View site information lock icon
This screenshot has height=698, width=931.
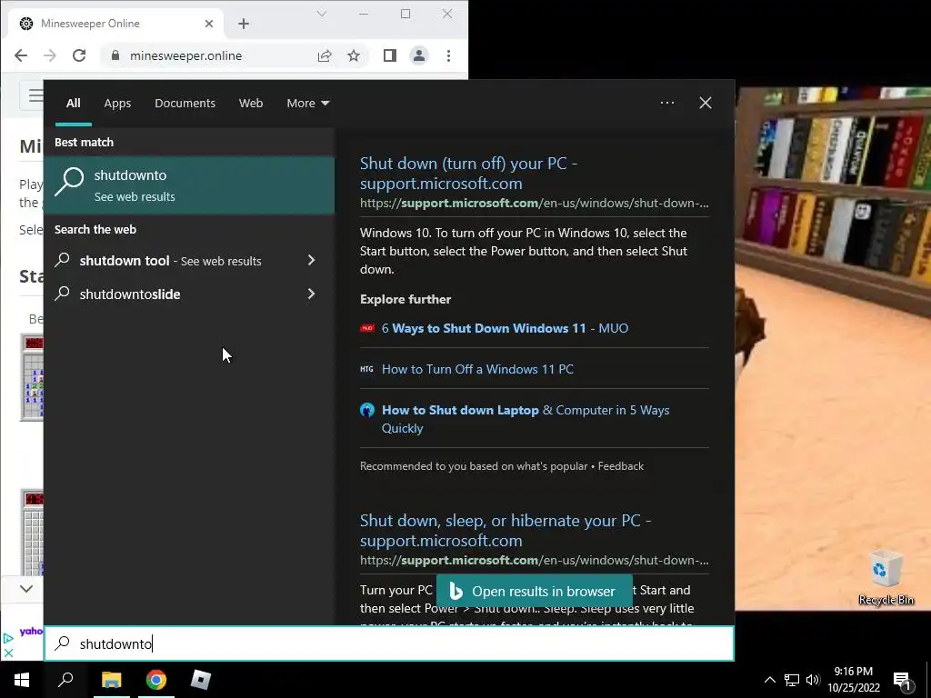[x=115, y=55]
